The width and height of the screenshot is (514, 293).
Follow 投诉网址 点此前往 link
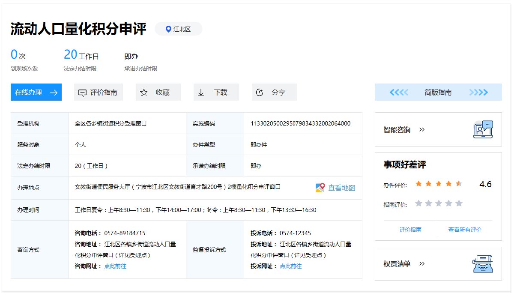(x=291, y=266)
